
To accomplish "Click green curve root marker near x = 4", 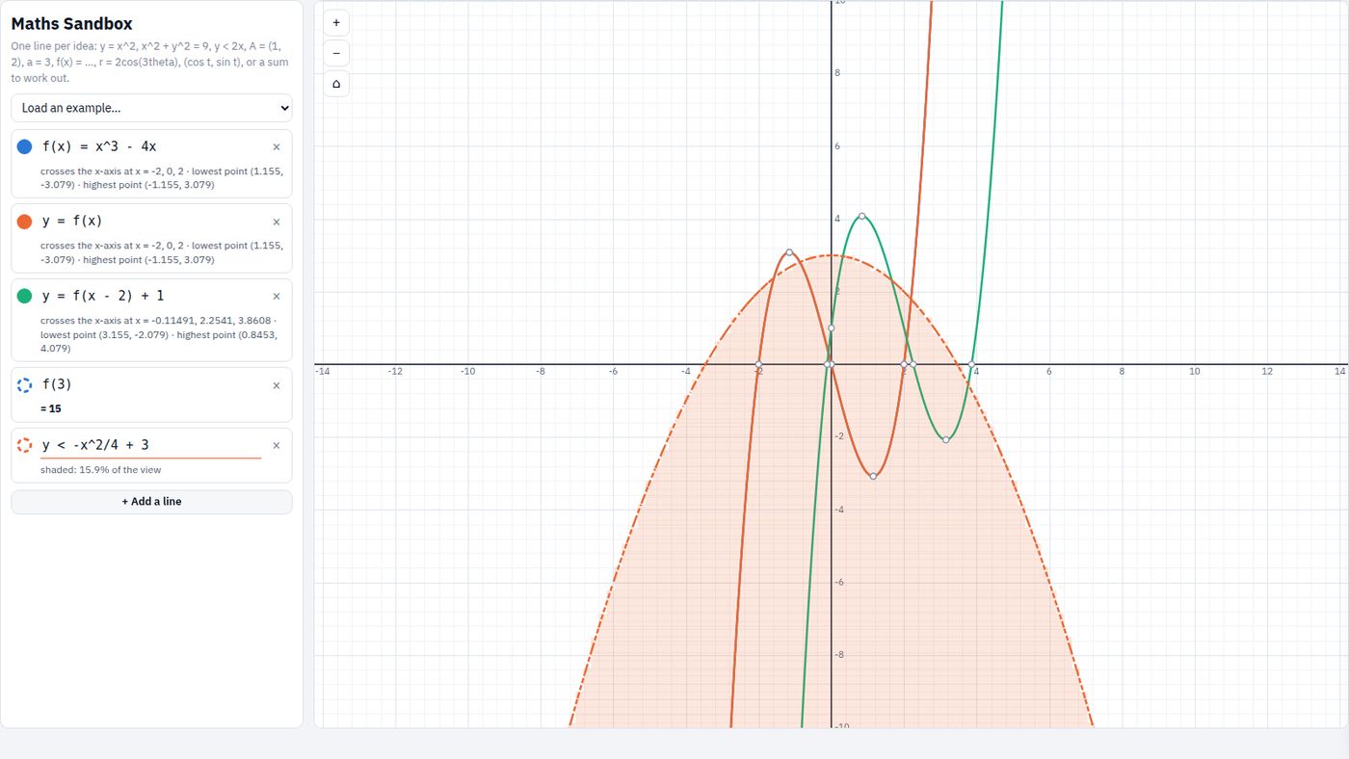I will pyautogui.click(x=971, y=364).
